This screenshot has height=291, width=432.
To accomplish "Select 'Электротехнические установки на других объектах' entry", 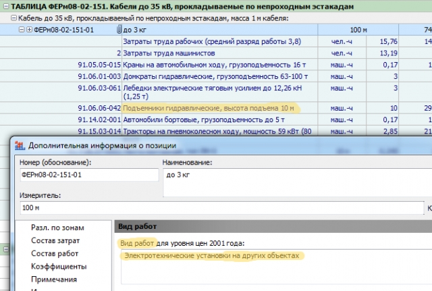I will coord(211,255).
